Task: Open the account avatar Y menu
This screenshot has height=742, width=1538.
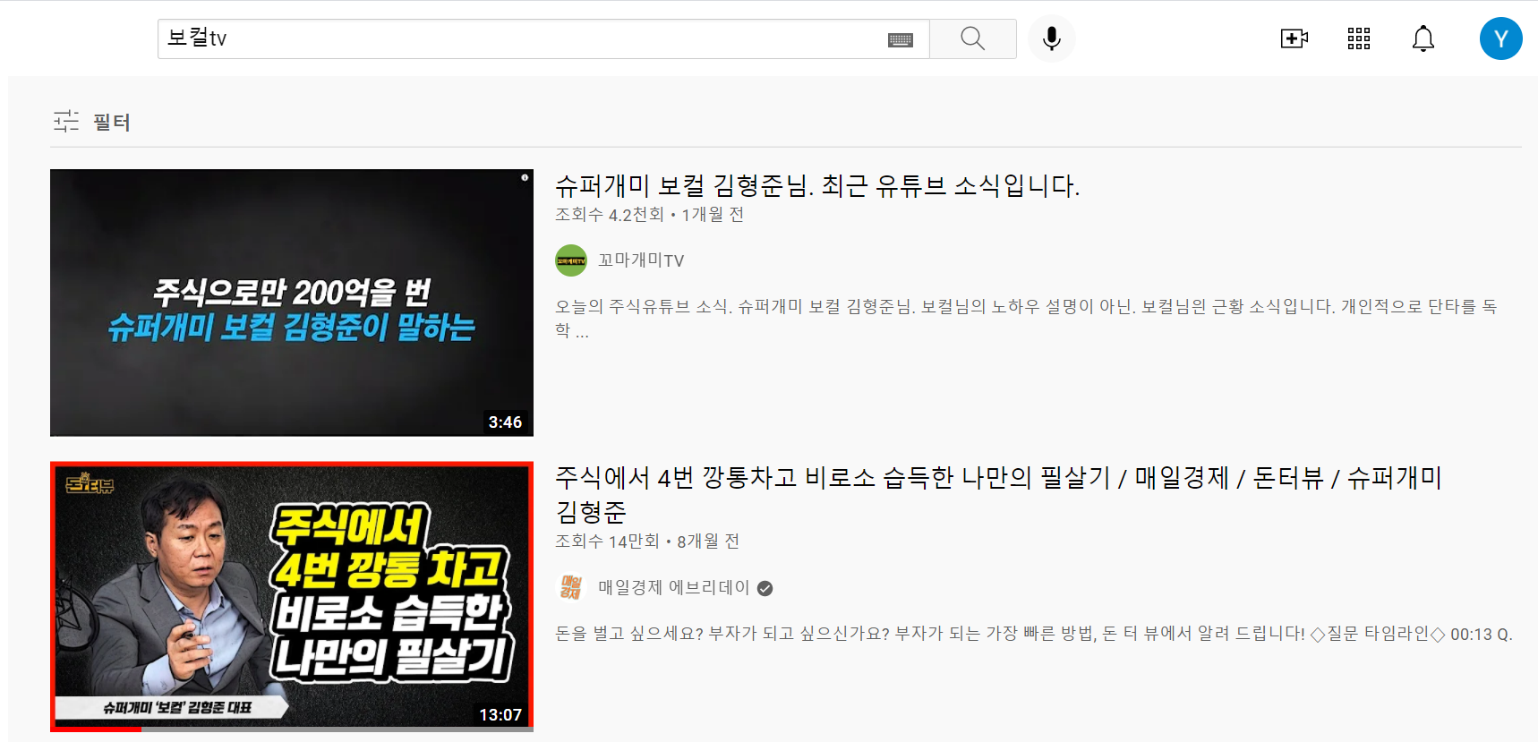Action: 1501,38
